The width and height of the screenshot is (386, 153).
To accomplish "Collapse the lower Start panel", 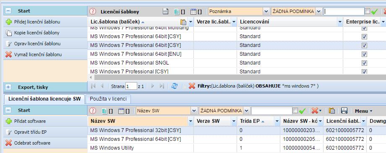I will pyautogui.click(x=8, y=110).
